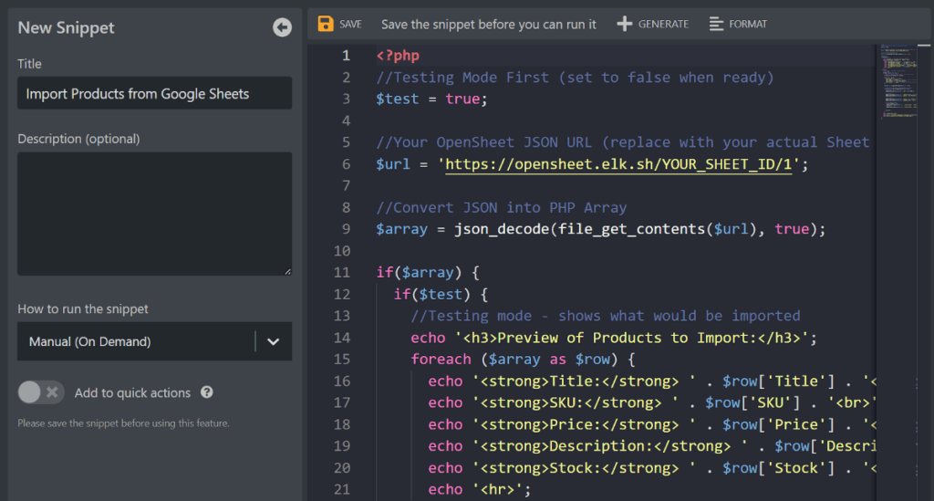Click the code minimap preview
This screenshot has width=934, height=501.
pyautogui.click(x=901, y=82)
